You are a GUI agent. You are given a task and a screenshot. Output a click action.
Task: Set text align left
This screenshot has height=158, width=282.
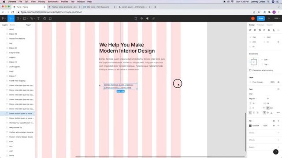click(250, 113)
